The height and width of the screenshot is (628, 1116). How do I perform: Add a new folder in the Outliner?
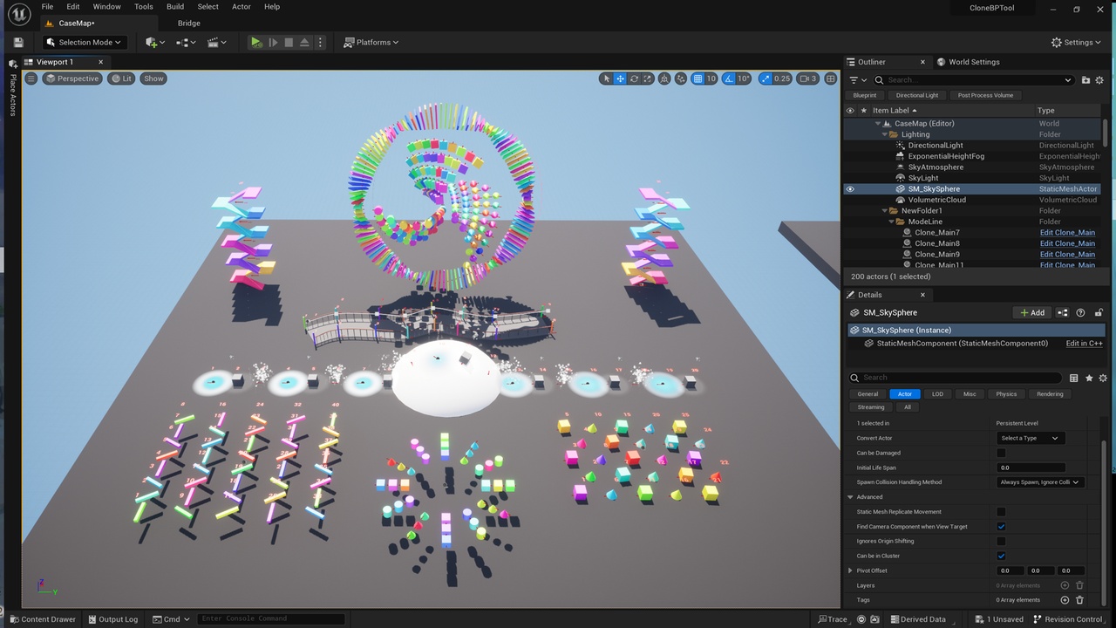(1085, 80)
